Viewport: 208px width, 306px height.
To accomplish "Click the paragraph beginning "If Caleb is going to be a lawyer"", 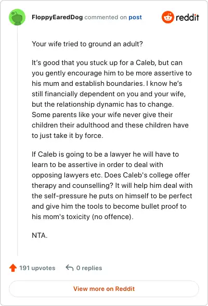I will 112,185.
